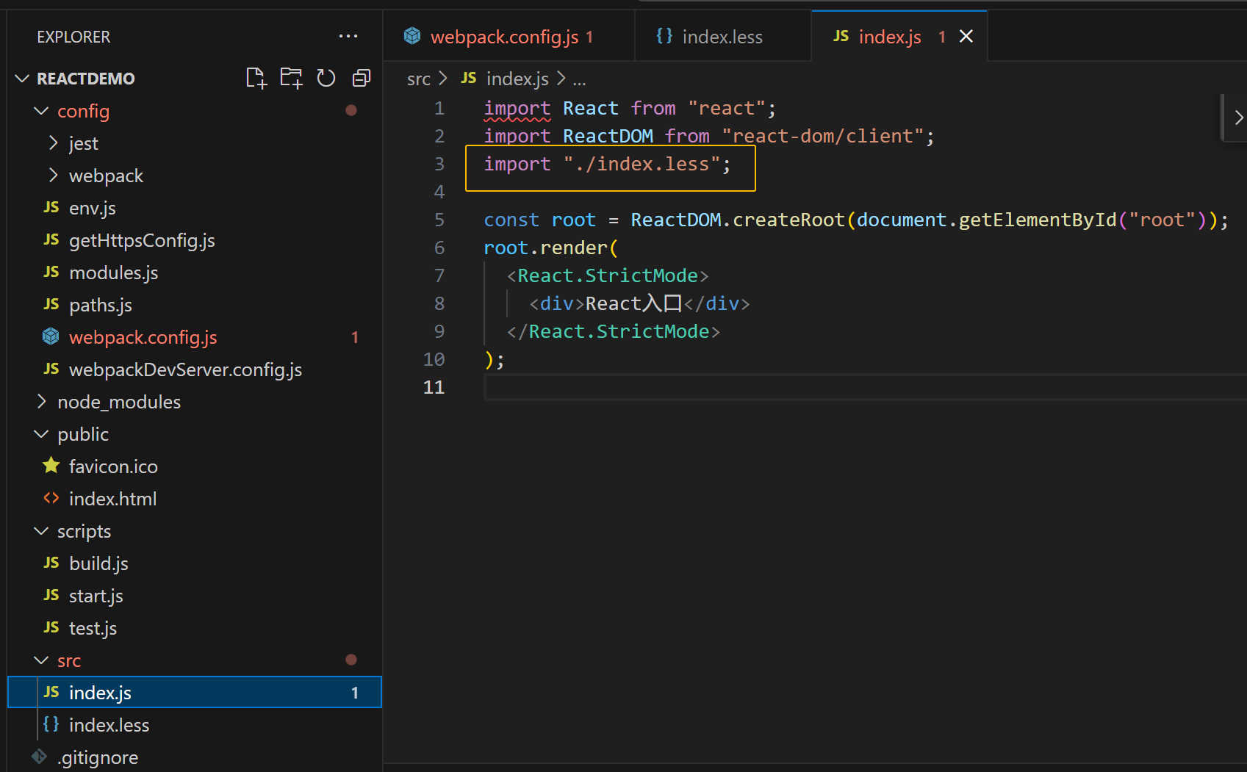Viewport: 1247px width, 772px height.
Task: Click the webpack icon beside webpack.config.js in tree
Action: coord(51,336)
